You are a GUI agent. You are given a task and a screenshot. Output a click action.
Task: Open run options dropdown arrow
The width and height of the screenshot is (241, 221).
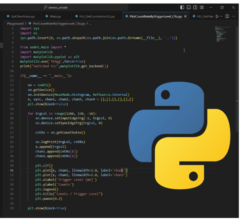coord(221,16)
